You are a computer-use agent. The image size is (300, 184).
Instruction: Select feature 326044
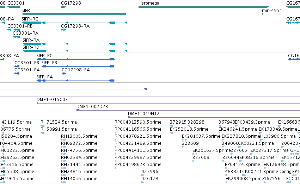coord(231,158)
